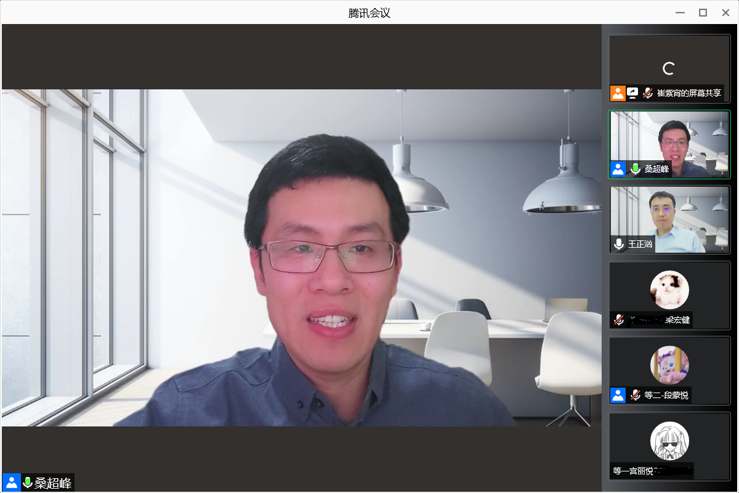The image size is (739, 493).
Task: Click muted microphone icon beside 等二-段蒙悦
Action: click(636, 395)
